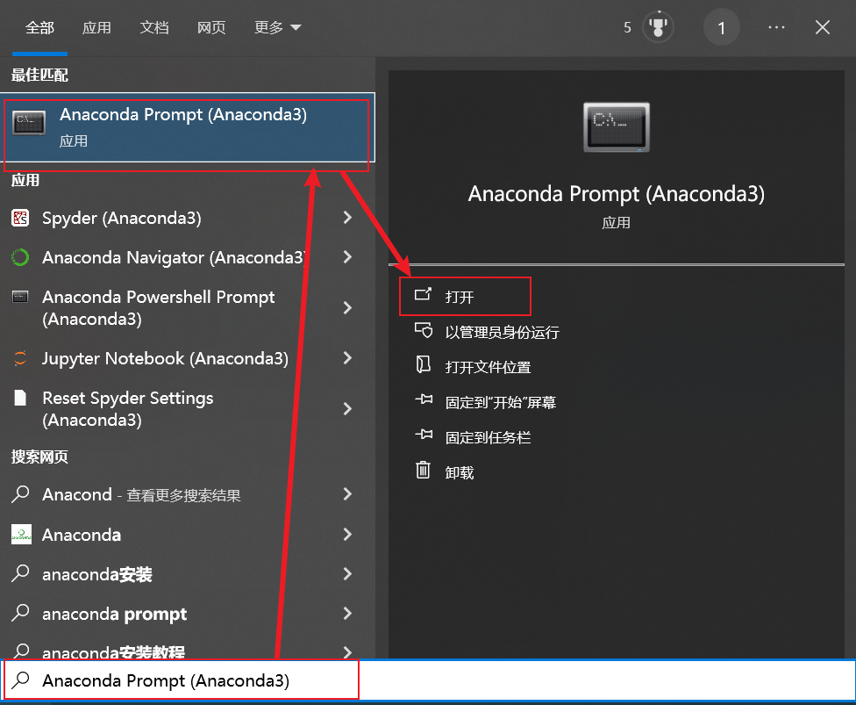Click the open file location icon

[x=423, y=365]
